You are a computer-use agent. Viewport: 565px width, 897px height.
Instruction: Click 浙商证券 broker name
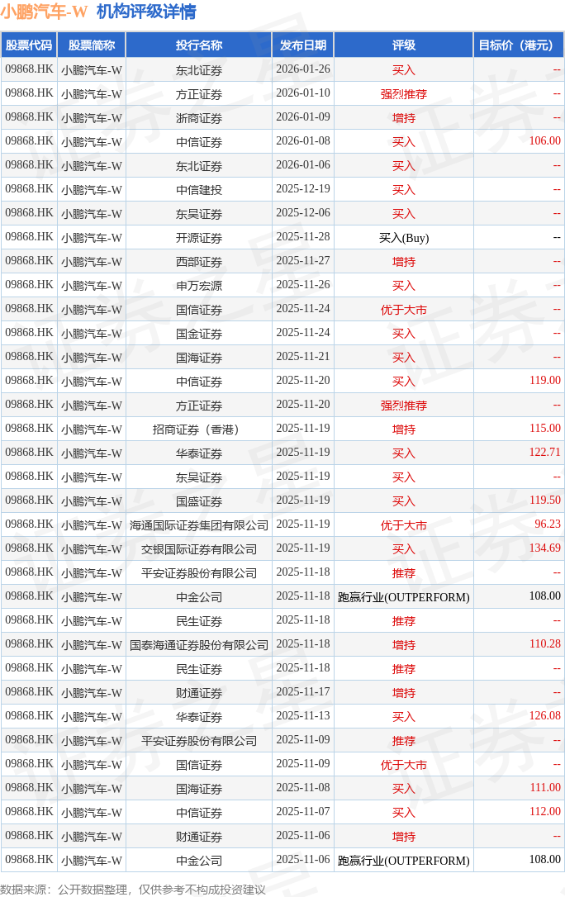199,118
